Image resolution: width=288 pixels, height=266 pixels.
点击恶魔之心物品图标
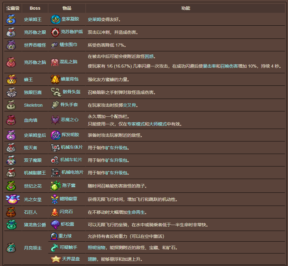[55, 120]
